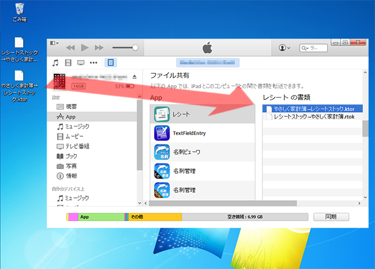Select the 名刺管理 LE app
The height and width of the screenshot is (269, 375).
pyautogui.click(x=202, y=171)
